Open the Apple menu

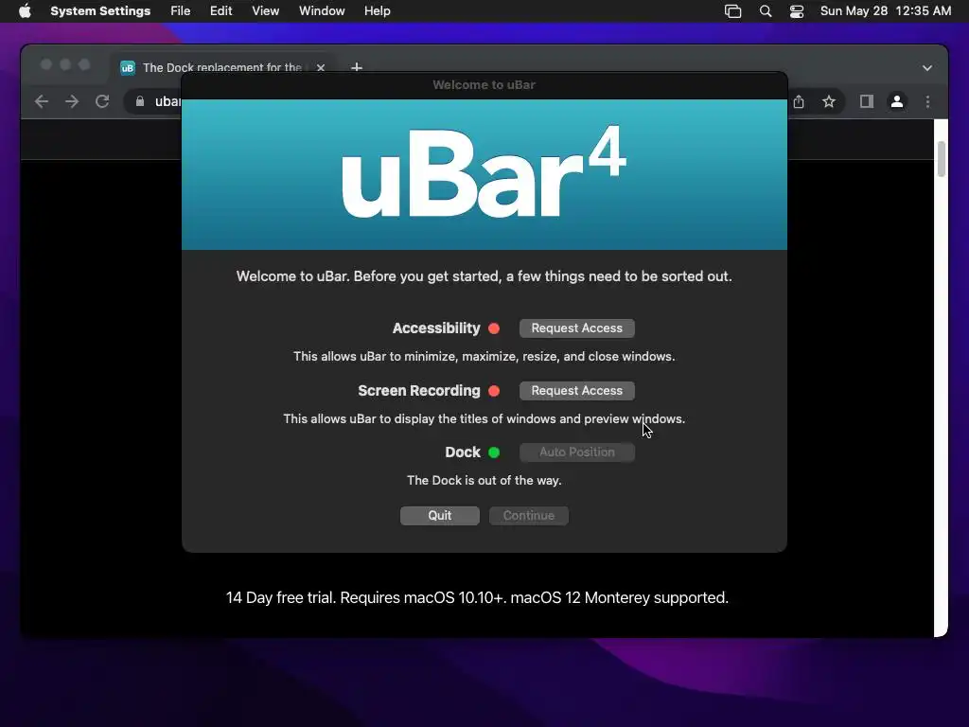tap(25, 11)
